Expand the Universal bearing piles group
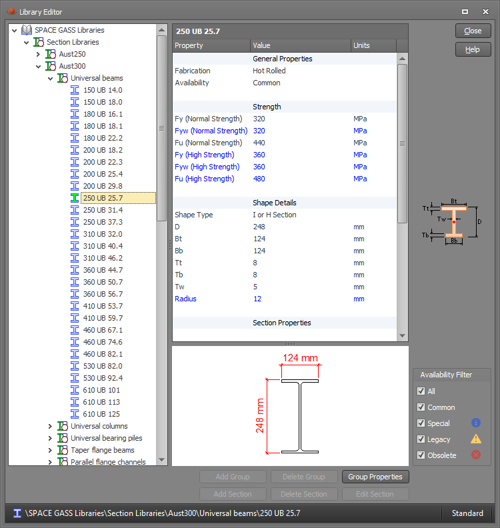 (51, 438)
